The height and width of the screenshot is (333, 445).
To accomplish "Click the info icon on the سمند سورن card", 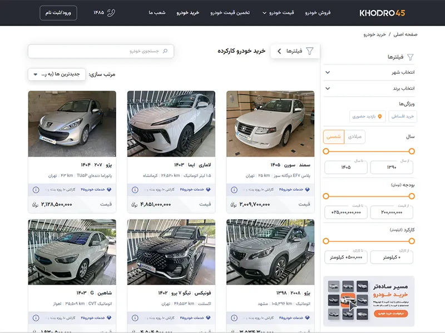I will [x=234, y=190].
